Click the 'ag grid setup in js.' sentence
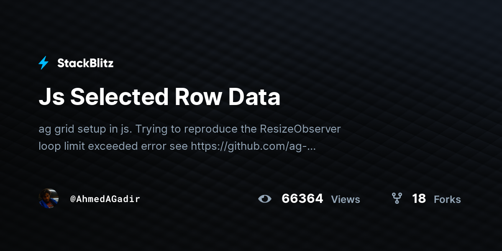Image resolution: width=502 pixels, height=251 pixels. [x=85, y=129]
